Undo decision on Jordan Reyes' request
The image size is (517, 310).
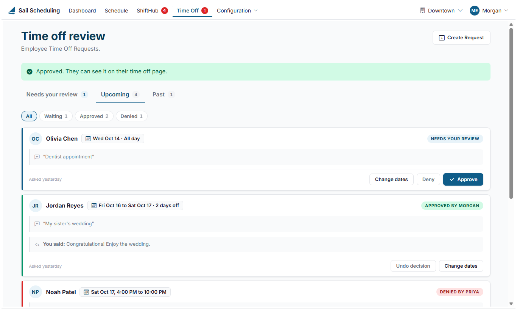(413, 266)
